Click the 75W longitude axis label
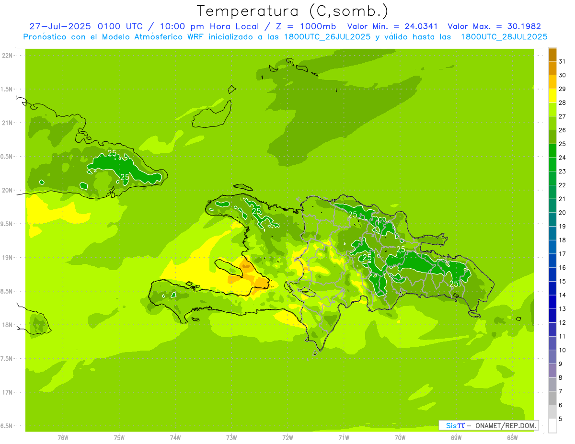Image resolution: width=575 pixels, height=444 pixels. click(119, 438)
